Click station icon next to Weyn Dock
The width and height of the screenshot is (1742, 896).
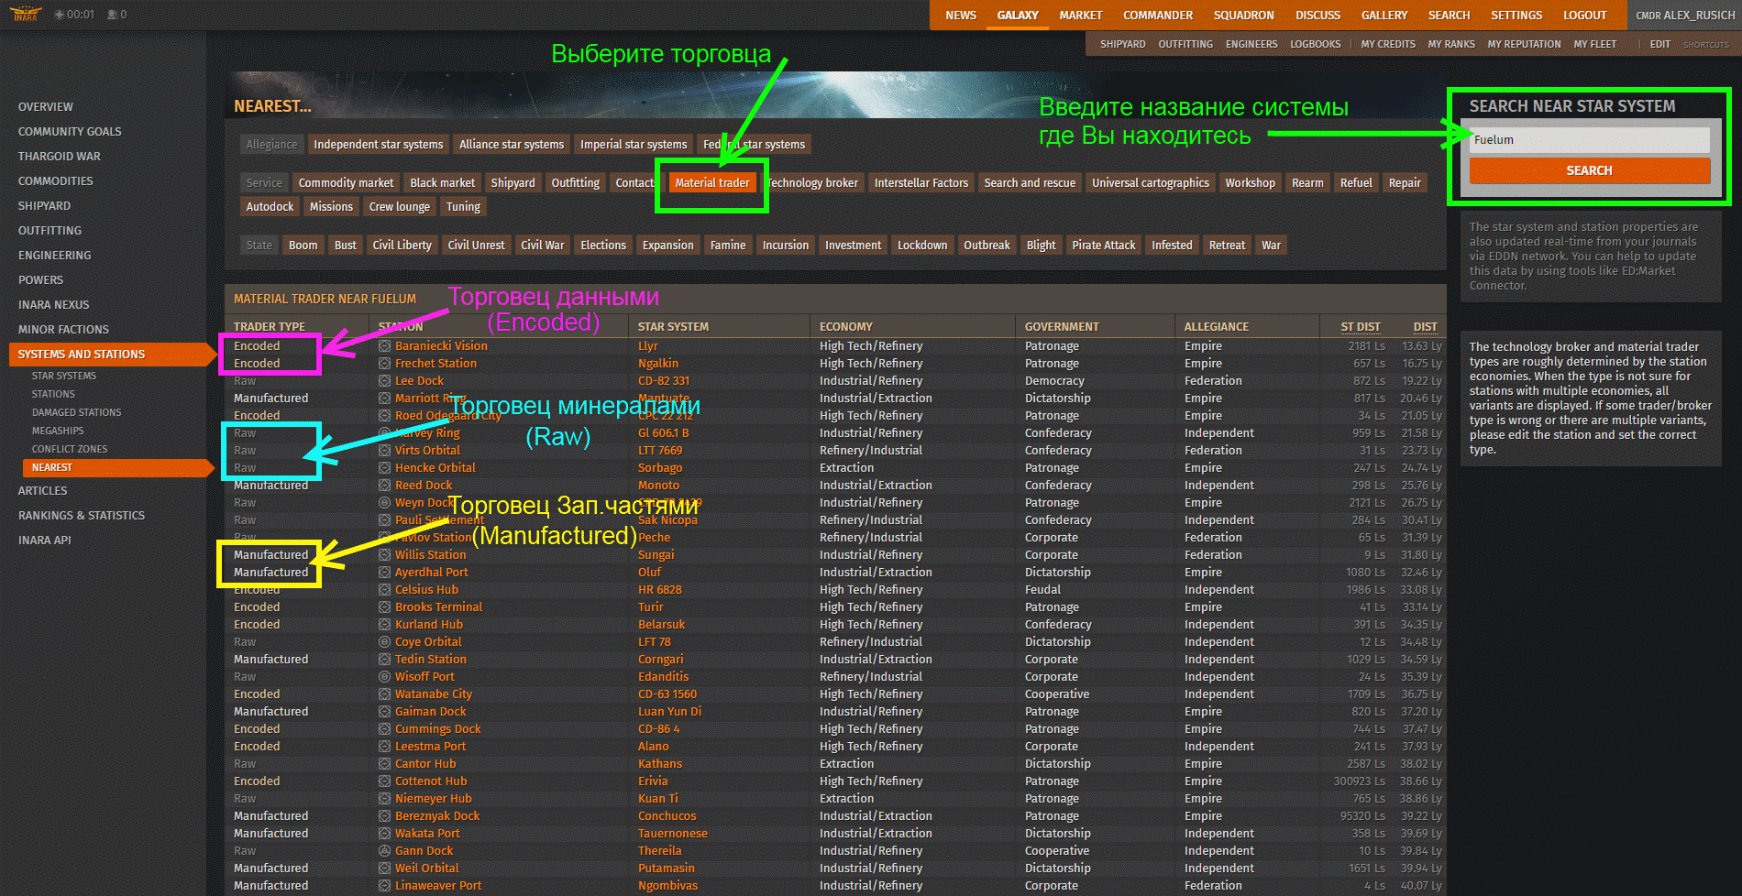(385, 503)
